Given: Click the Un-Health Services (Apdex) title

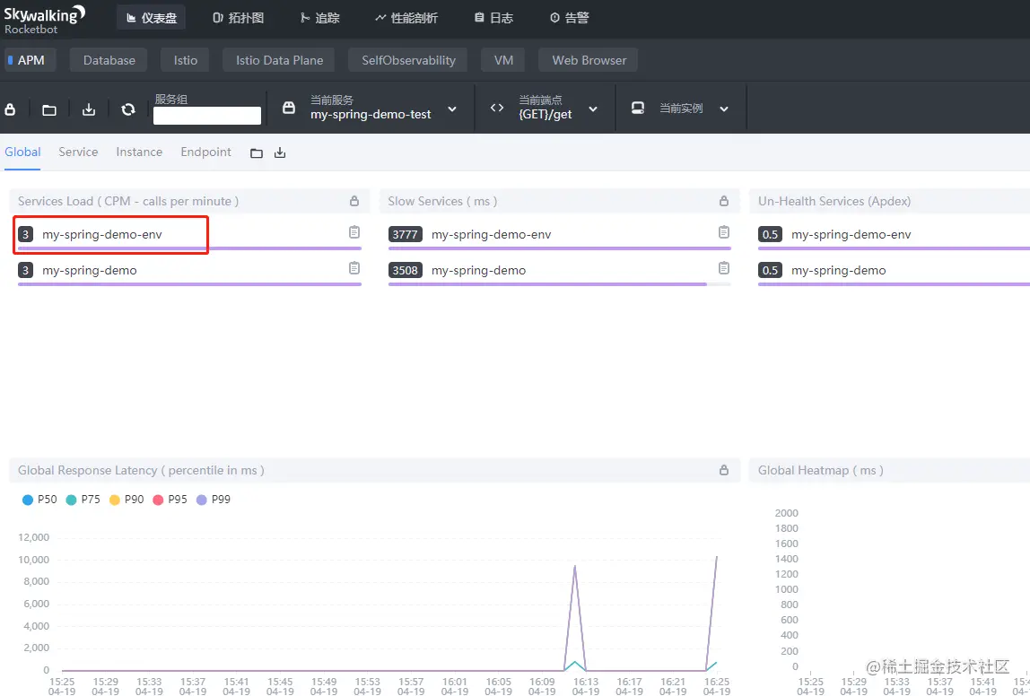Looking at the screenshot, I should [x=834, y=201].
